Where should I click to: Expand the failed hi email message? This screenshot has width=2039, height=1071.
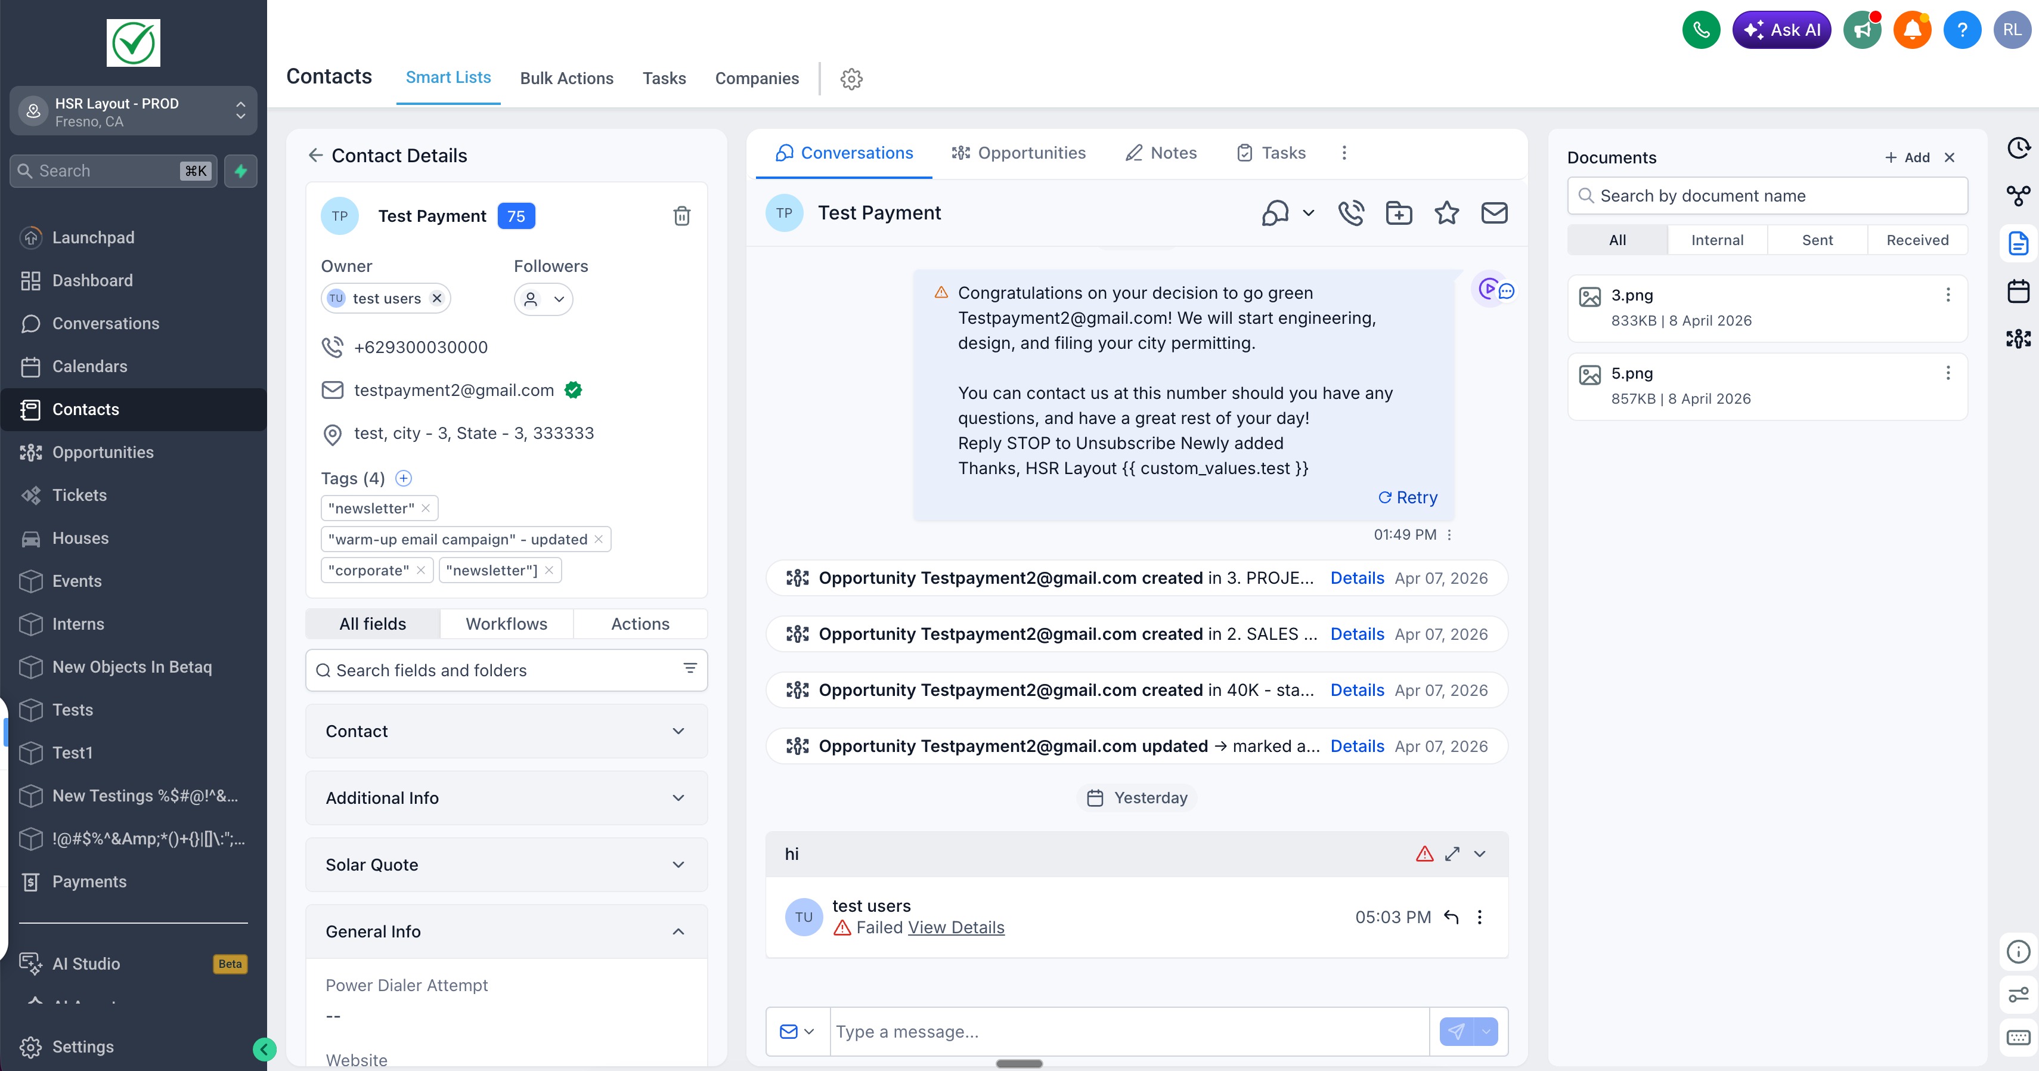click(1452, 854)
